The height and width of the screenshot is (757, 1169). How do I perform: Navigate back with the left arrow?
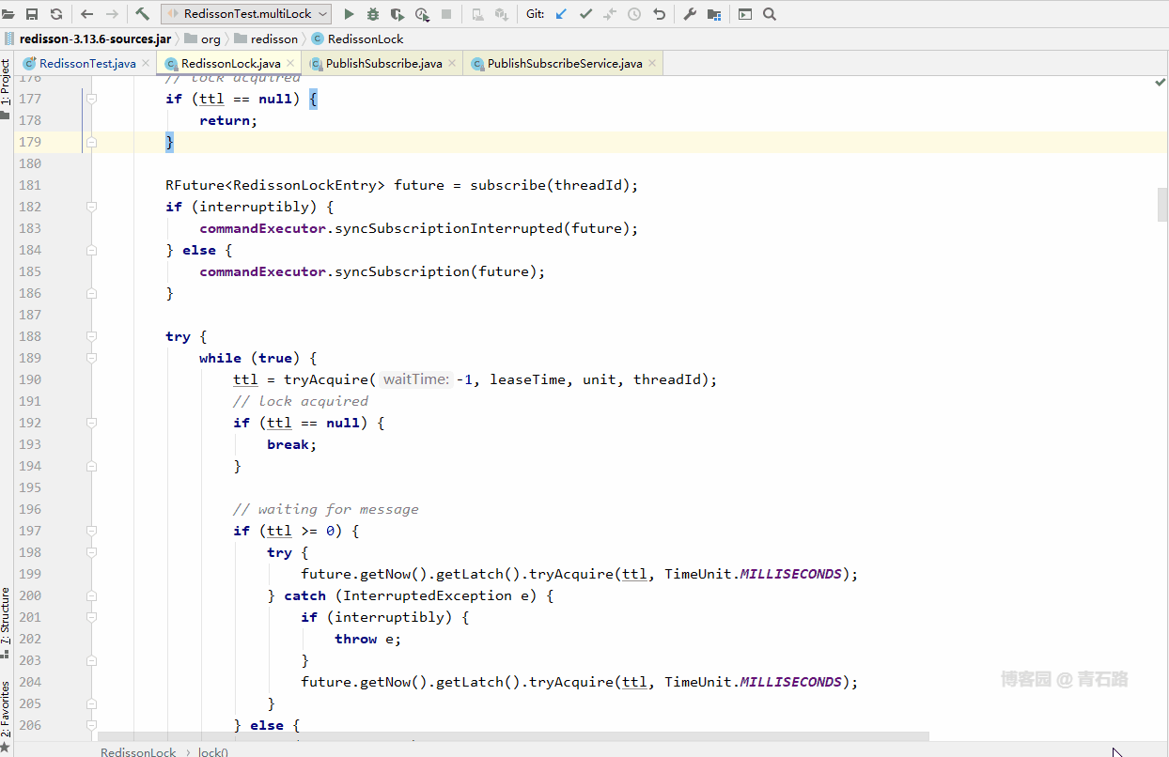(x=87, y=14)
